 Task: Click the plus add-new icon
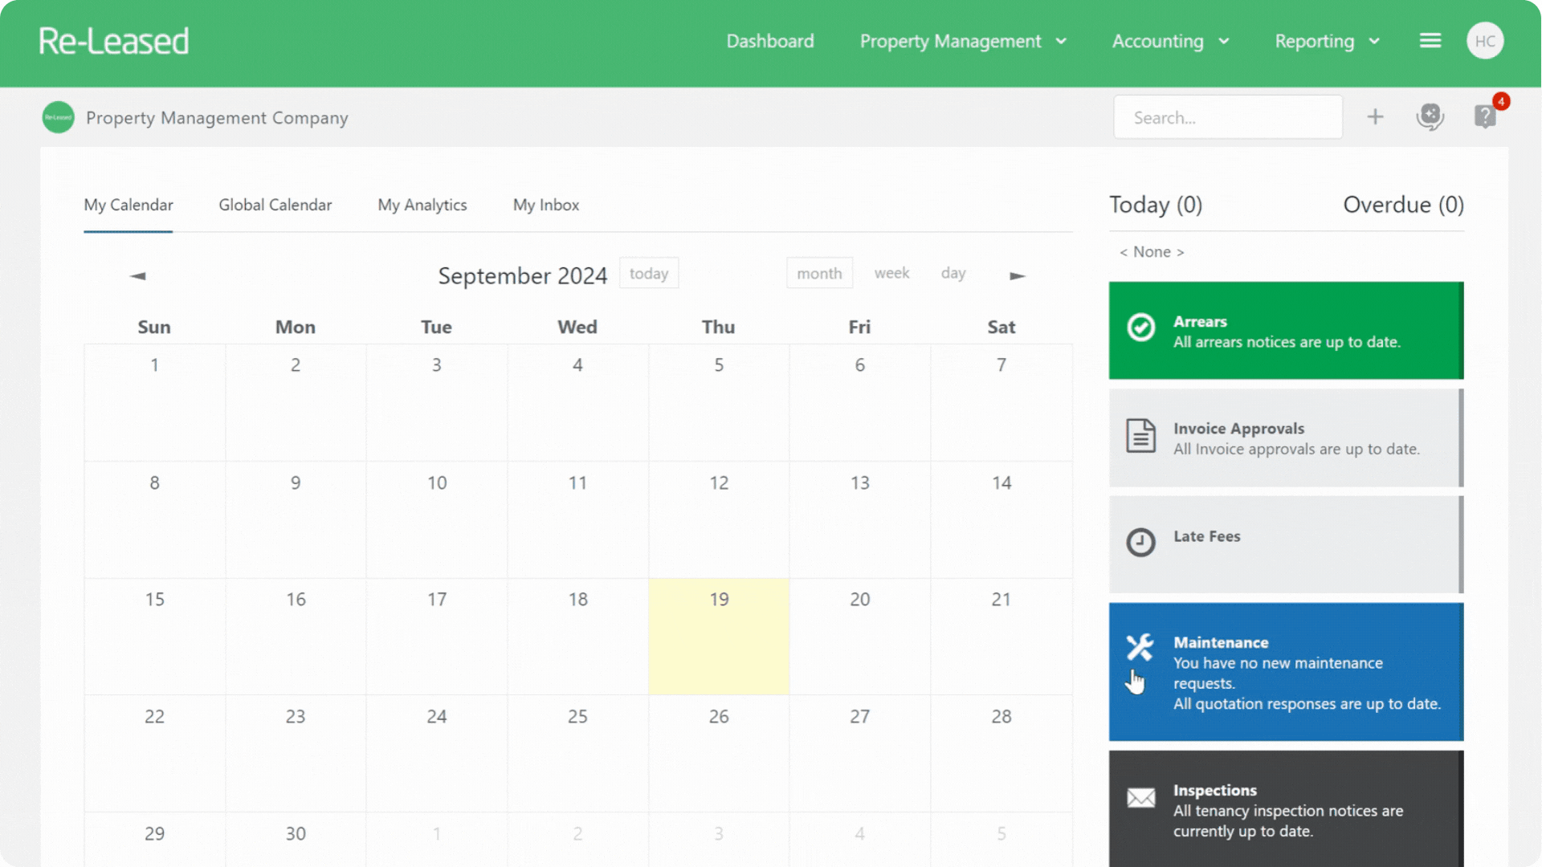pos(1375,117)
